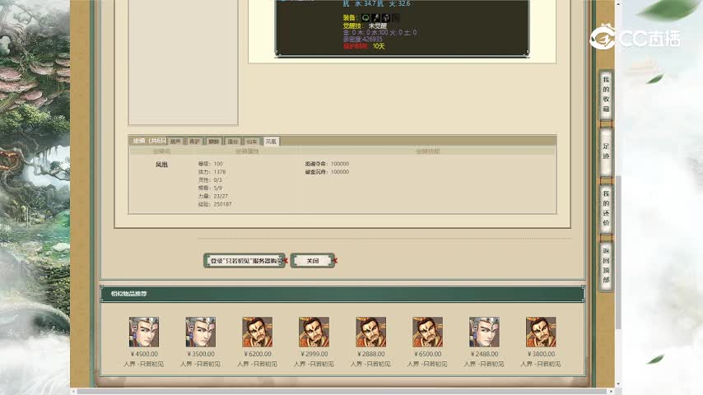Click the mount stamina value 1376
The image size is (703, 395).
coord(220,172)
